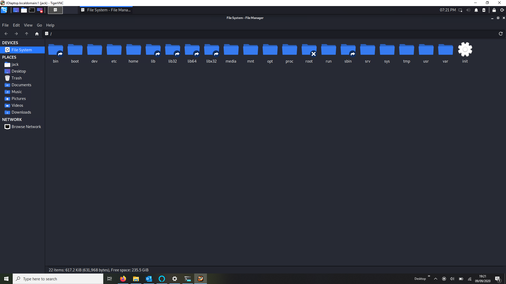Open Outlook from Windows taskbar
This screenshot has width=506, height=284.
click(x=149, y=279)
